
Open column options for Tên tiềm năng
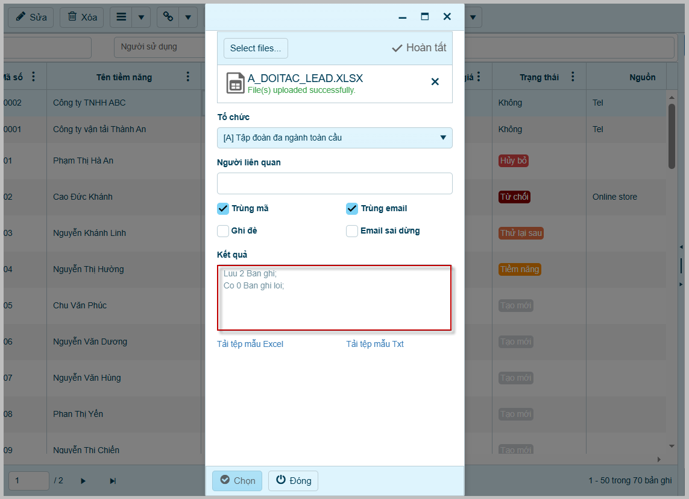pos(188,77)
